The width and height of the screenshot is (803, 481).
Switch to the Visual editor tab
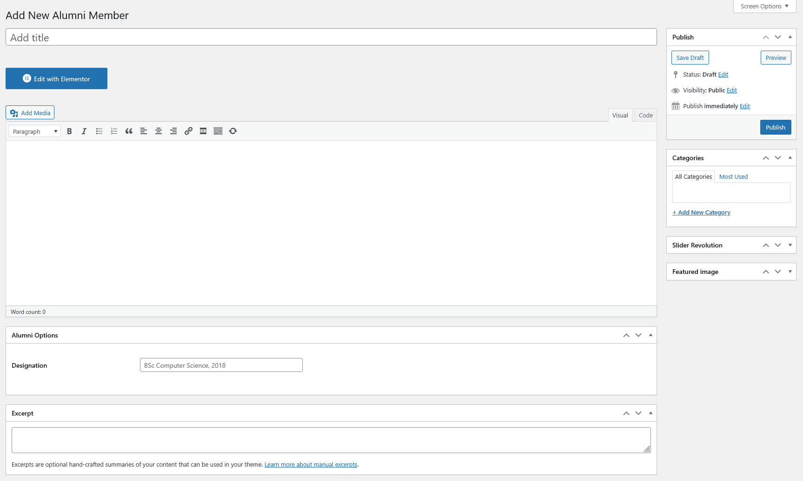(620, 115)
